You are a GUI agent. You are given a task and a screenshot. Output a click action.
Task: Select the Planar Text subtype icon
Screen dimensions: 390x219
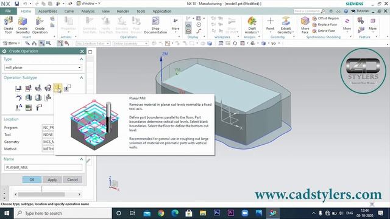point(19,107)
